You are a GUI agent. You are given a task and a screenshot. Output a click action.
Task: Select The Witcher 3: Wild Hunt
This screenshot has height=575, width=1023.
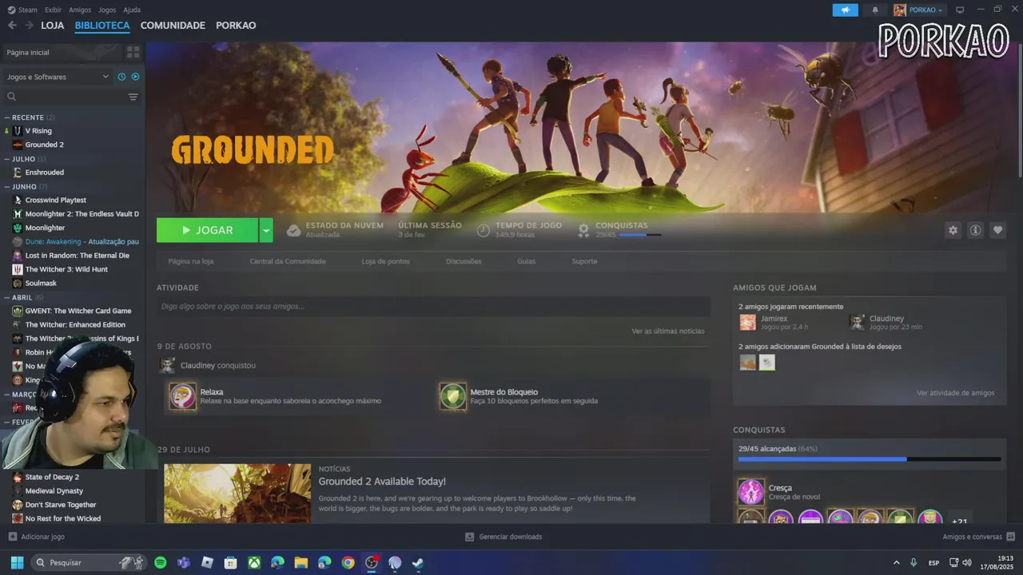(66, 269)
